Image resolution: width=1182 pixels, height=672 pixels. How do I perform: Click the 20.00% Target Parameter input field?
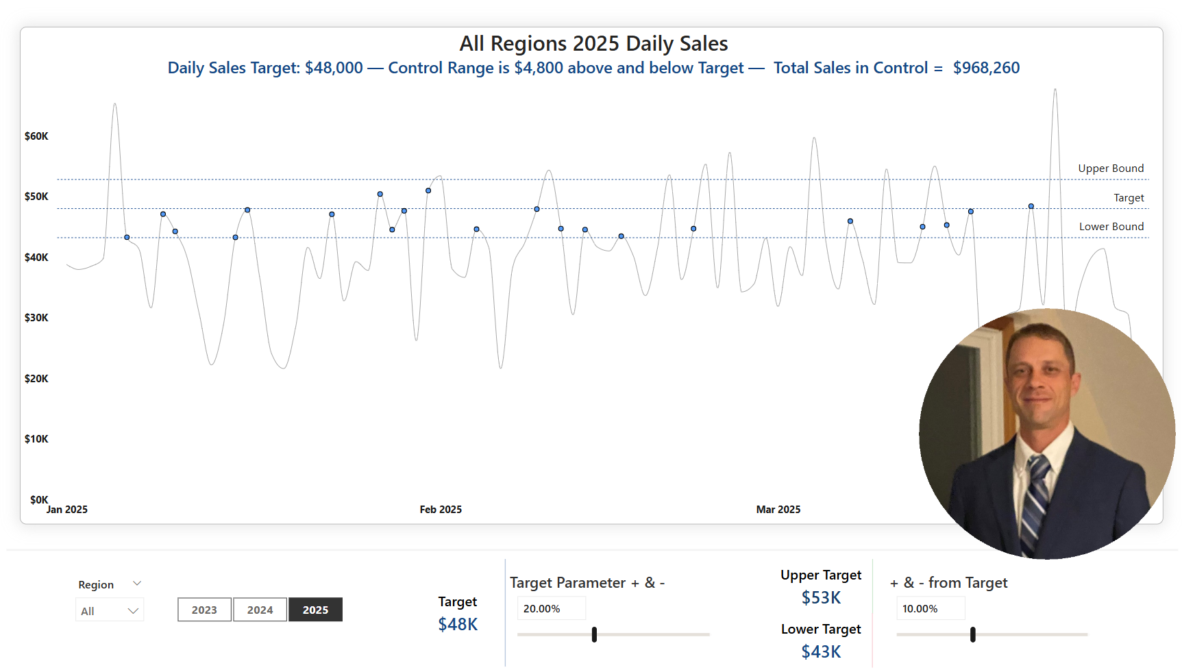pyautogui.click(x=551, y=608)
